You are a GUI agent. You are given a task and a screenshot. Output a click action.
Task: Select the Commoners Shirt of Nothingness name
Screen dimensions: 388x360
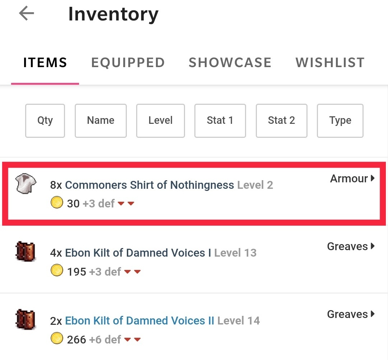coord(149,185)
